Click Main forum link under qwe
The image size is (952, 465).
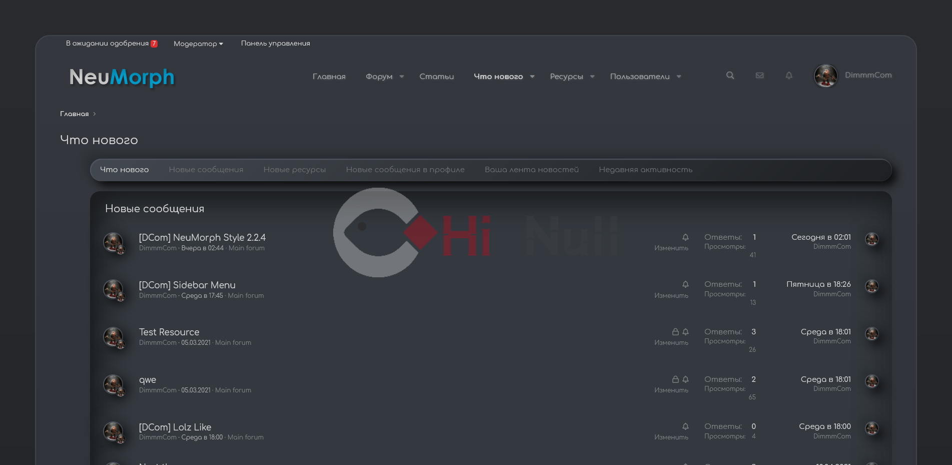(x=233, y=390)
